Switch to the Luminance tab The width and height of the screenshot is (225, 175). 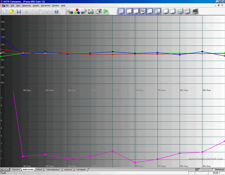click(x=68, y=170)
